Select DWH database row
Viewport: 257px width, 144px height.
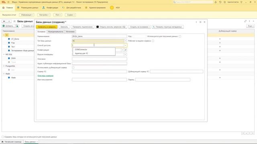pyautogui.click(x=13, y=58)
